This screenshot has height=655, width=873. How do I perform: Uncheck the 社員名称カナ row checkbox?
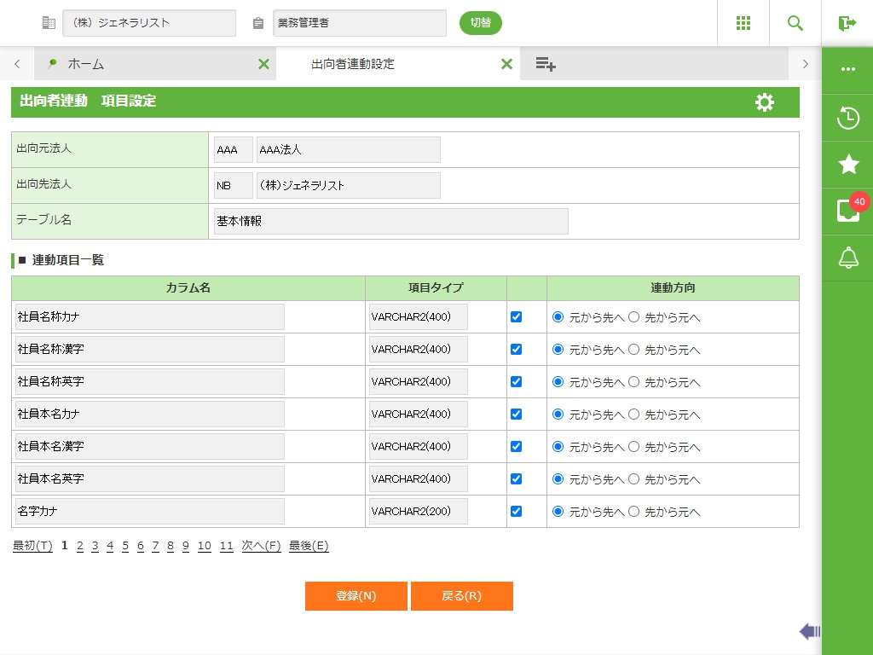click(516, 316)
